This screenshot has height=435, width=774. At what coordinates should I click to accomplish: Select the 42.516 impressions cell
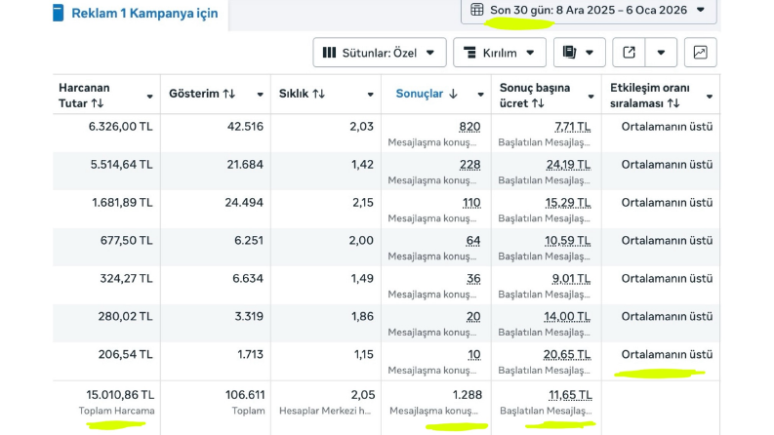click(245, 127)
